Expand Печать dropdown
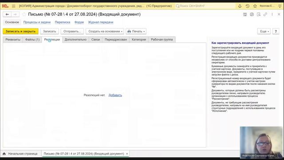The width and height of the screenshot is (284, 160). pos(136,31)
